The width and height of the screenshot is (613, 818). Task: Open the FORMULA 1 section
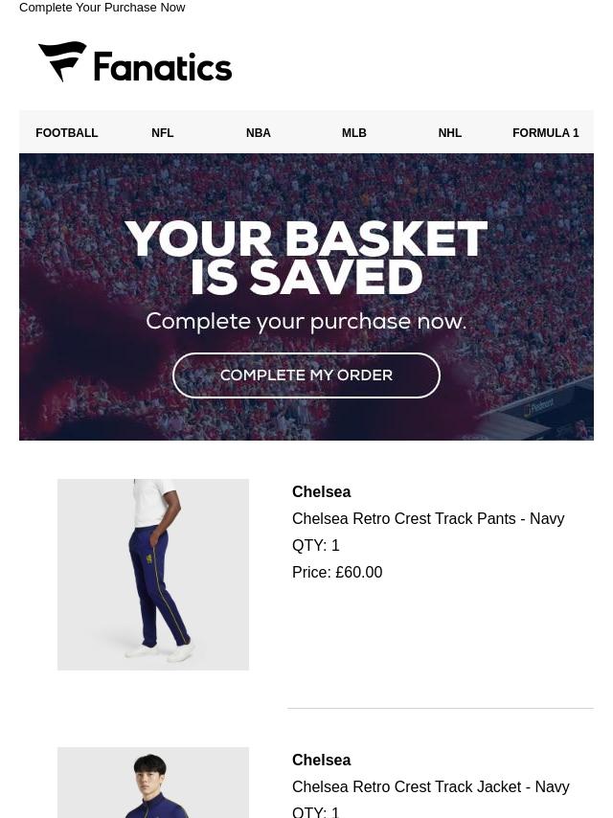(x=546, y=133)
